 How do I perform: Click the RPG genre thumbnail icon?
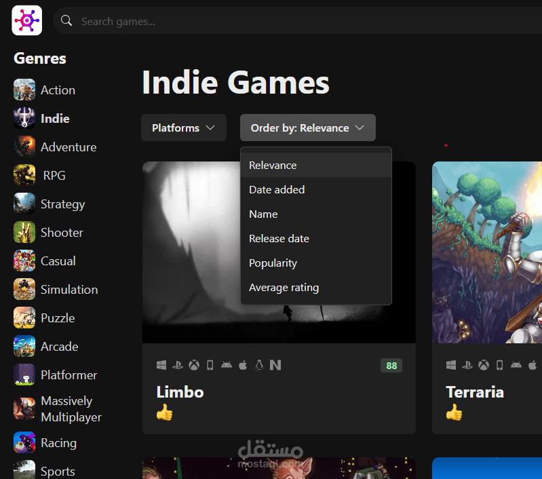coord(24,175)
